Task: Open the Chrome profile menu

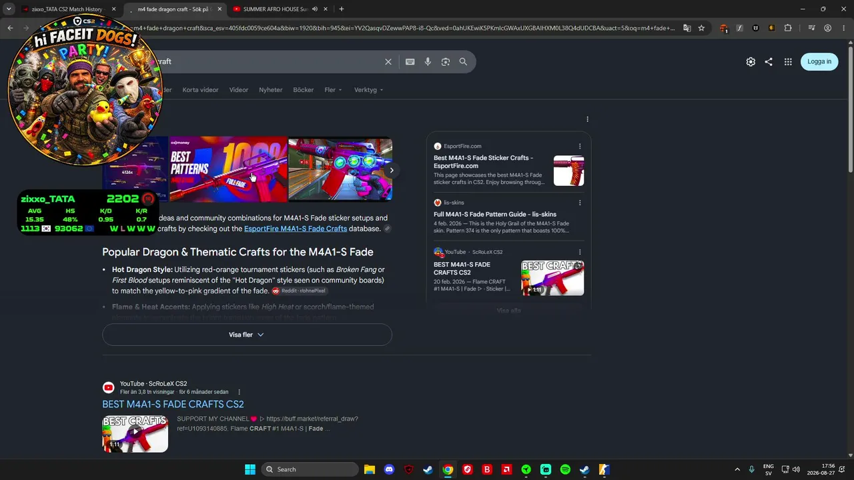Action: point(827,28)
